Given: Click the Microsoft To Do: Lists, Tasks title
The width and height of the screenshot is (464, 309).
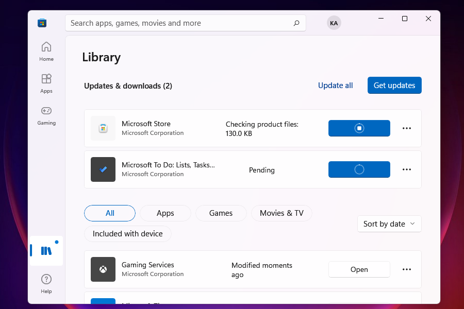Looking at the screenshot, I should point(168,165).
